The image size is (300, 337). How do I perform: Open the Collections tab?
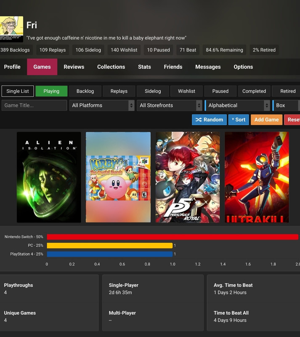click(111, 67)
